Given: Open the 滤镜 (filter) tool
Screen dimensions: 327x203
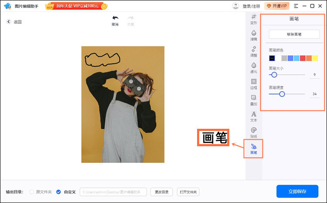Looking at the screenshot, I should pos(253,35).
